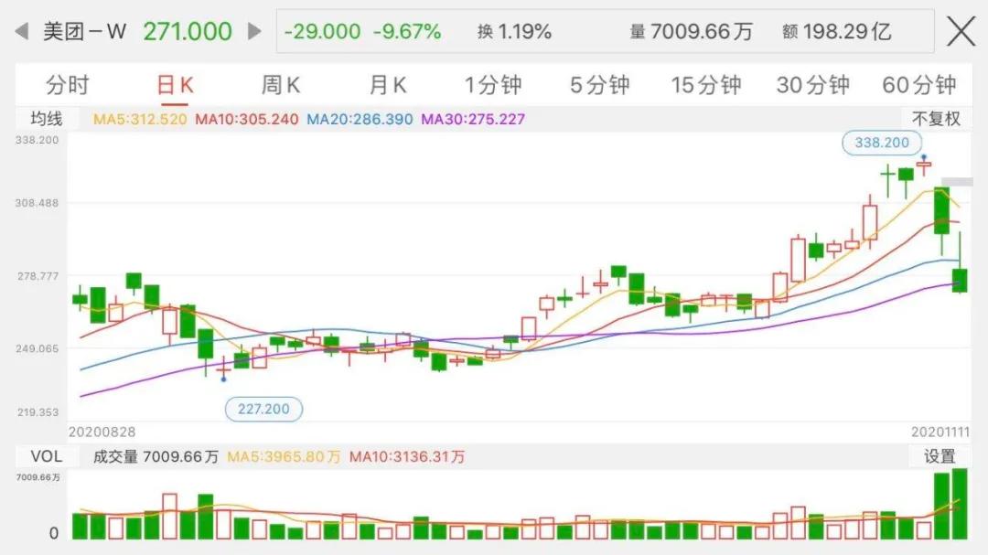The height and width of the screenshot is (555, 988).
Task: Open the 月K monthly chart tab
Action: click(388, 85)
